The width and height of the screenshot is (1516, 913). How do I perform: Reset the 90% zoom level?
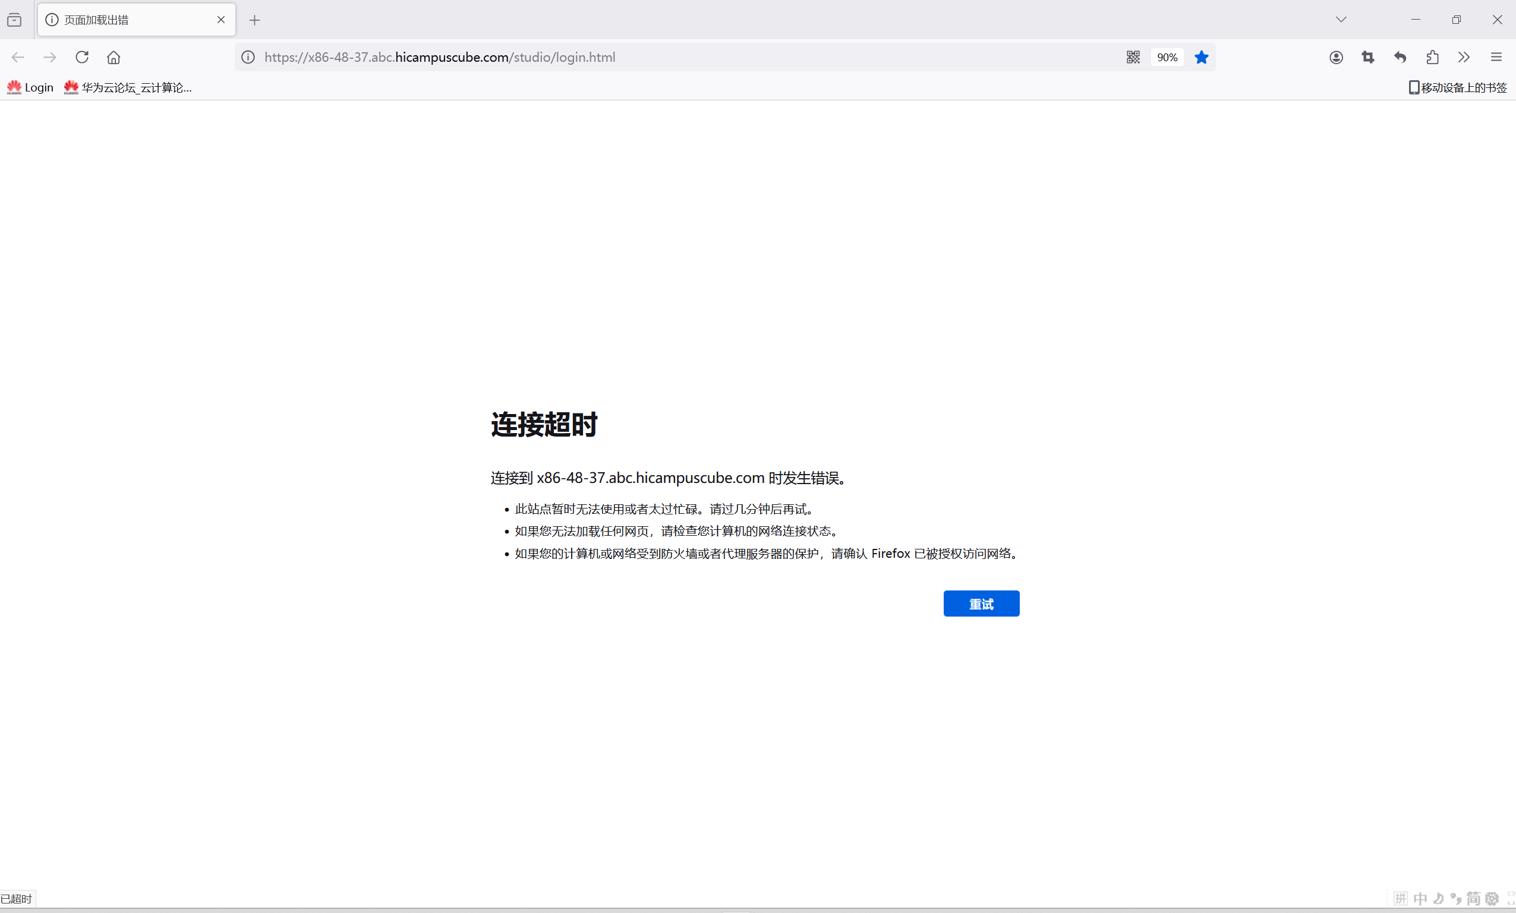click(1167, 57)
